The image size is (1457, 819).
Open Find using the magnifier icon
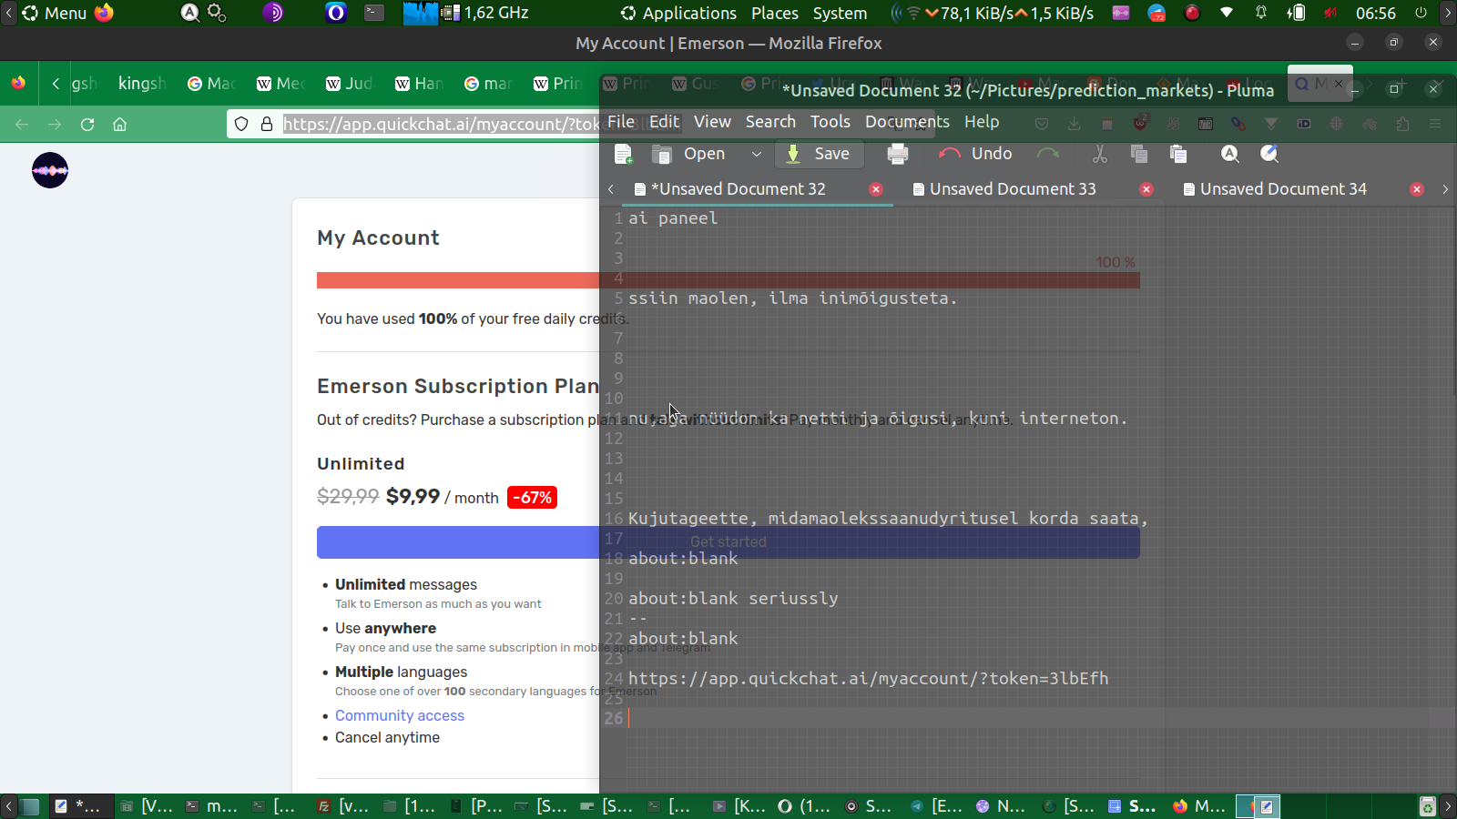tap(1230, 155)
